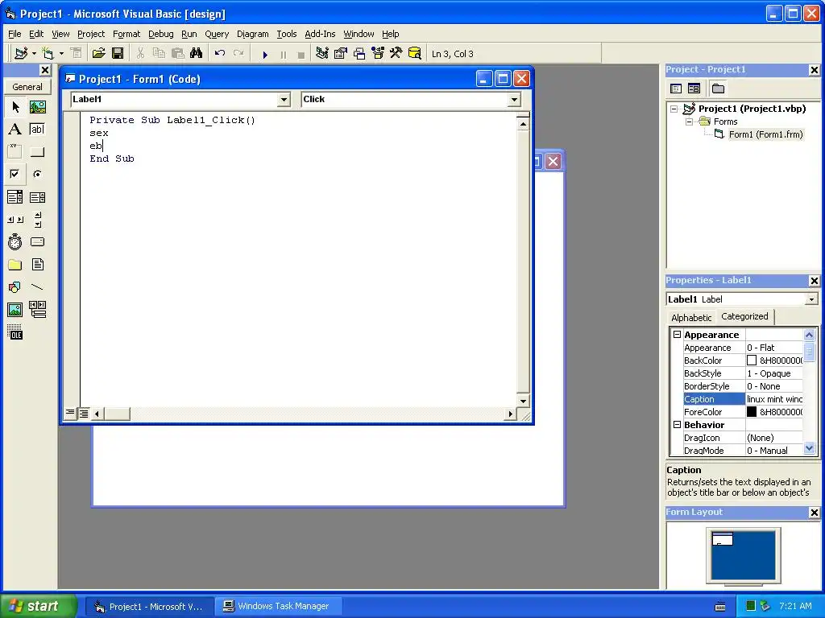825x618 pixels.
Task: Open the File menu
Action: (15, 34)
